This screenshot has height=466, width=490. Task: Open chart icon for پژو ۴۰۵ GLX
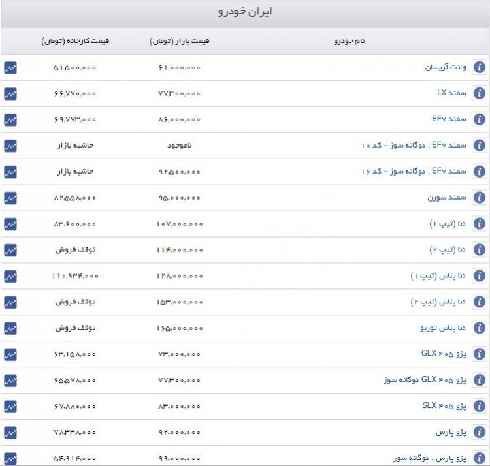point(10,354)
